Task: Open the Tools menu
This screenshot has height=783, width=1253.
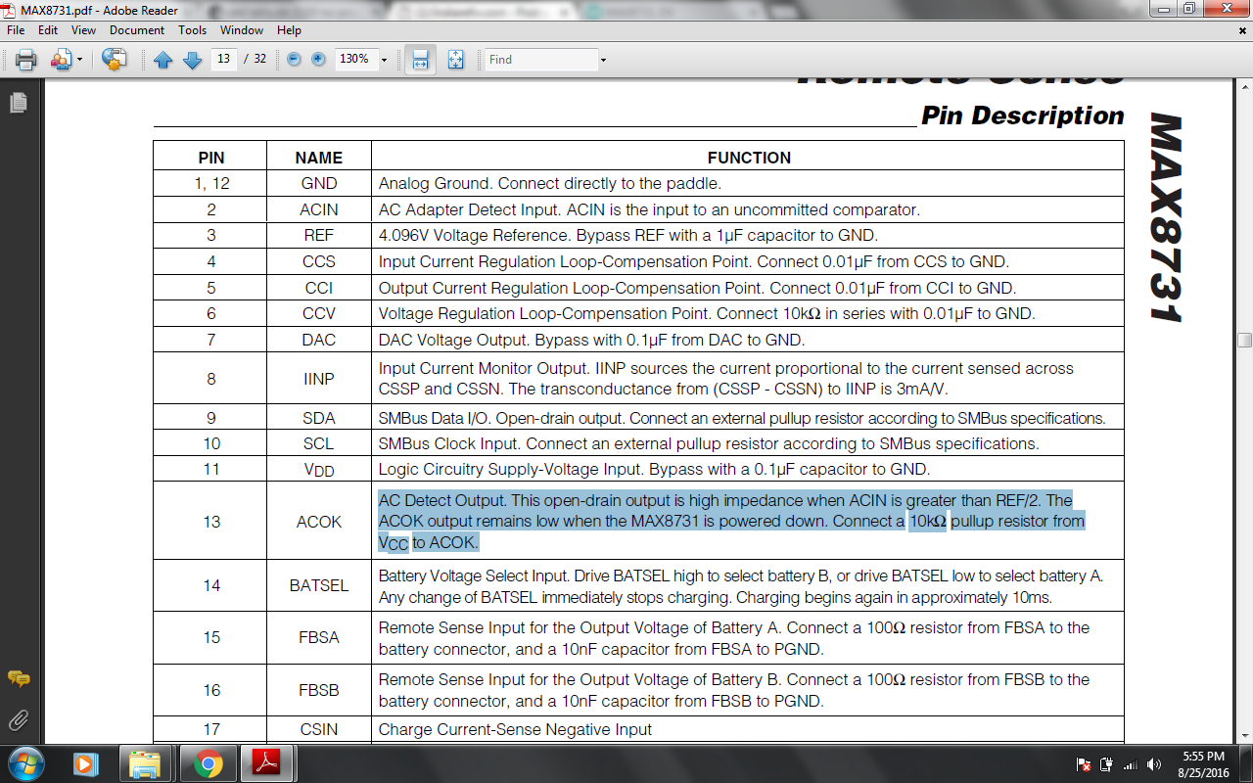Action: [193, 30]
